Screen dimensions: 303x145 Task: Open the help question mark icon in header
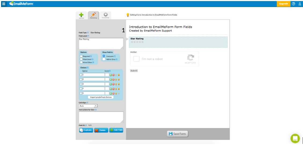click(294, 4)
